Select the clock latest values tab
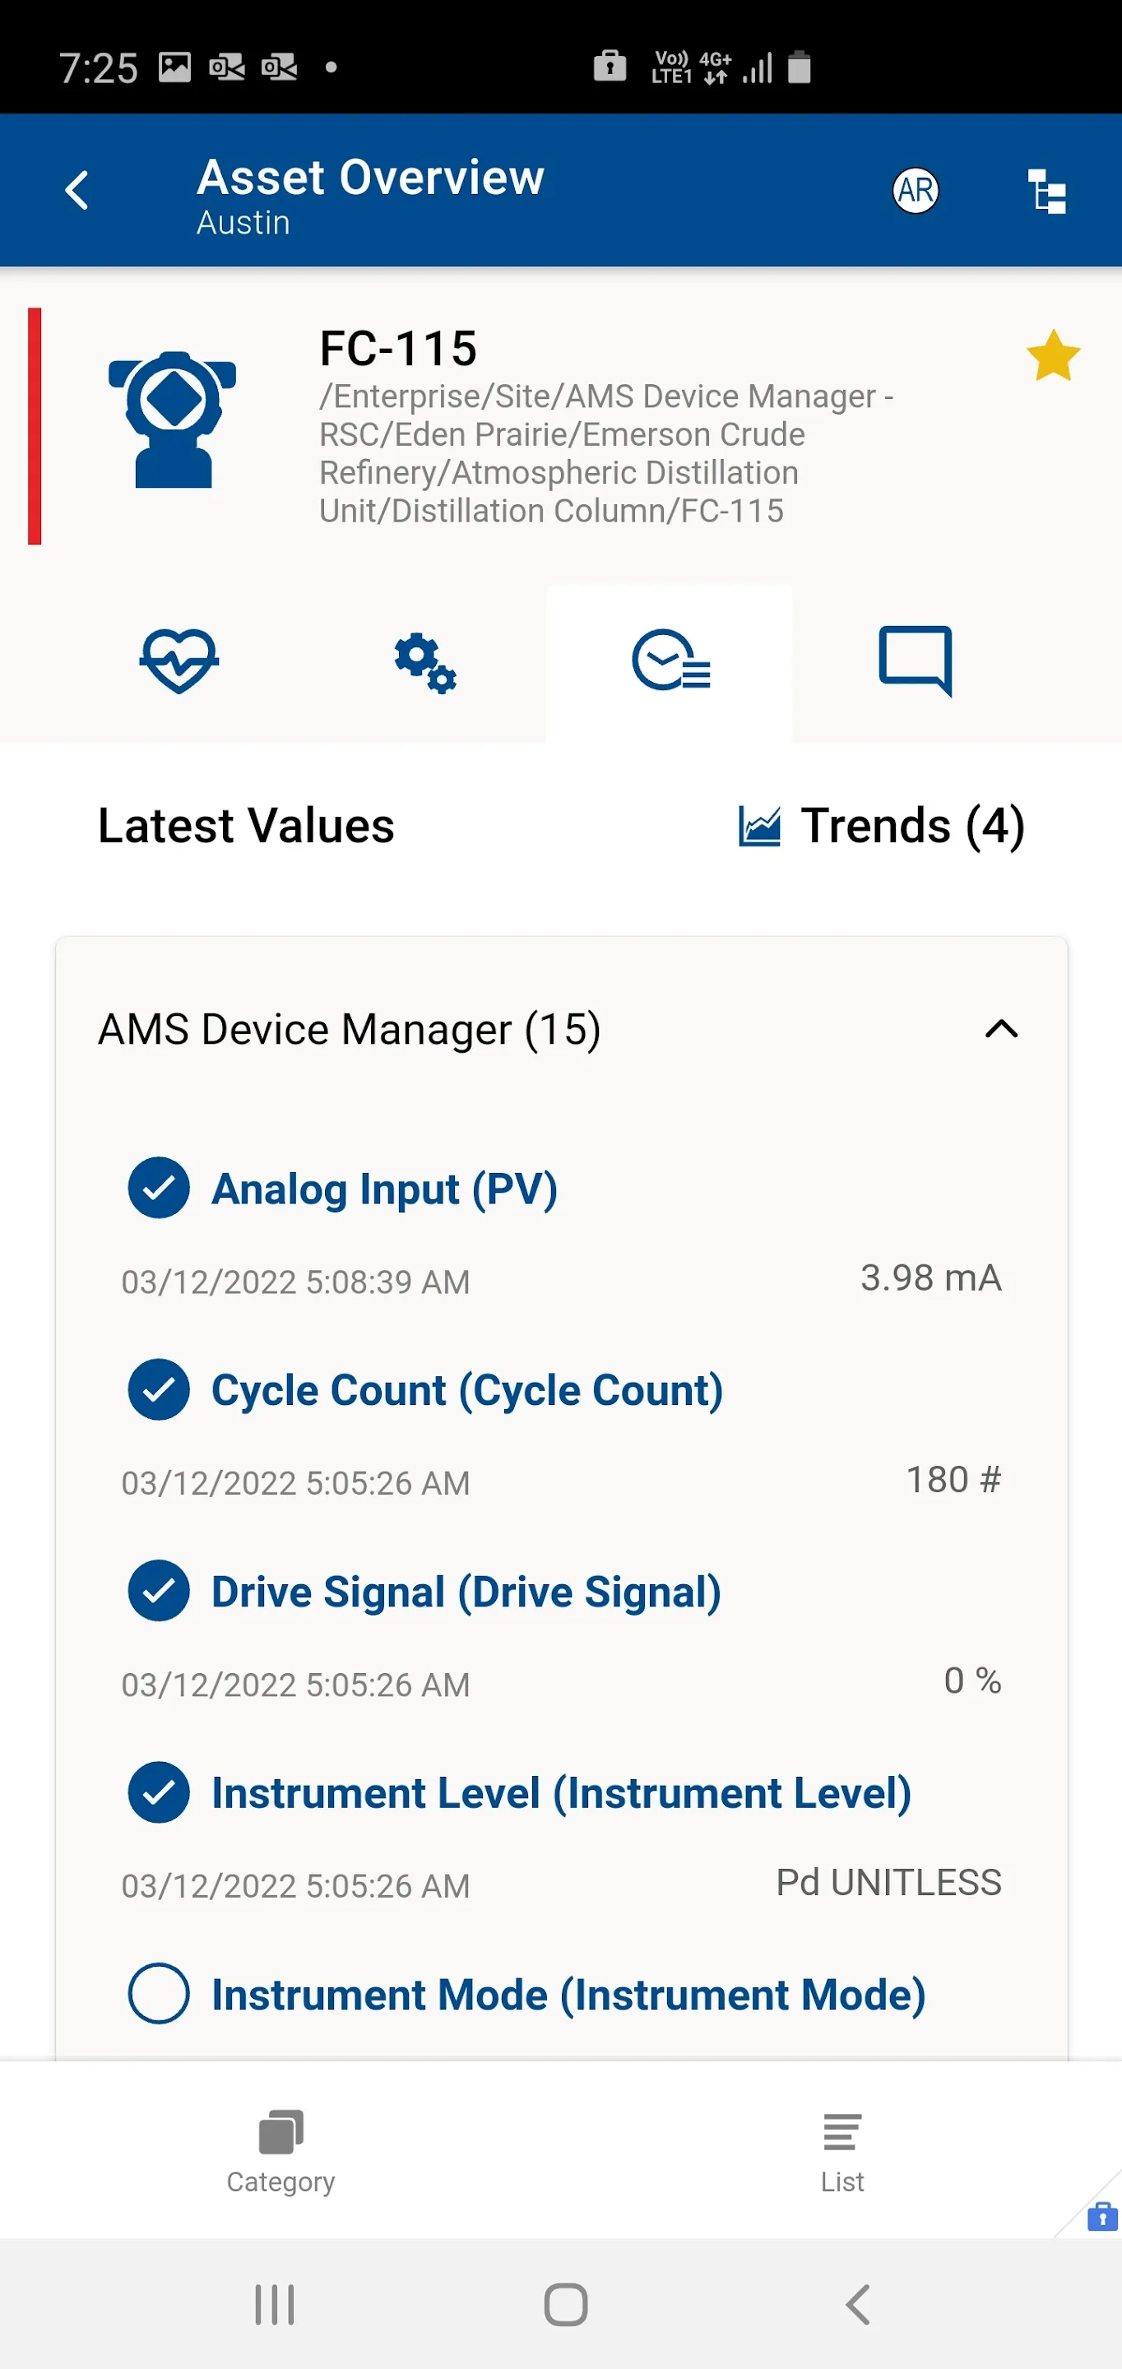 [670, 661]
